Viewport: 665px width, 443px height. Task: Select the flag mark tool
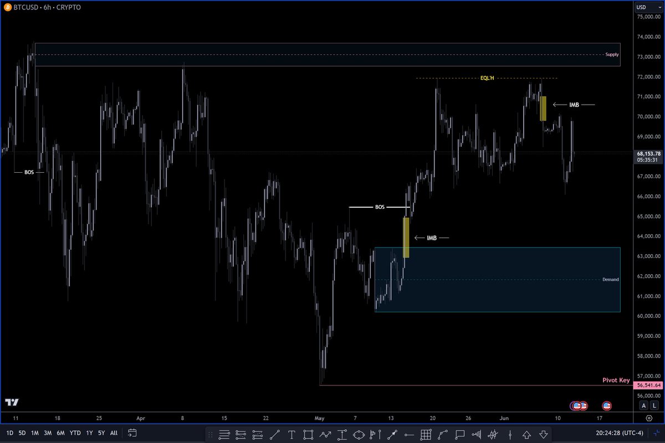(375, 434)
